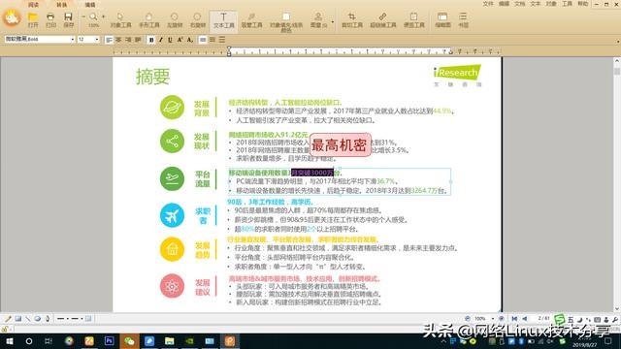Open the status bar zoom percentage dropdown
The image size is (621, 349).
point(493,319)
